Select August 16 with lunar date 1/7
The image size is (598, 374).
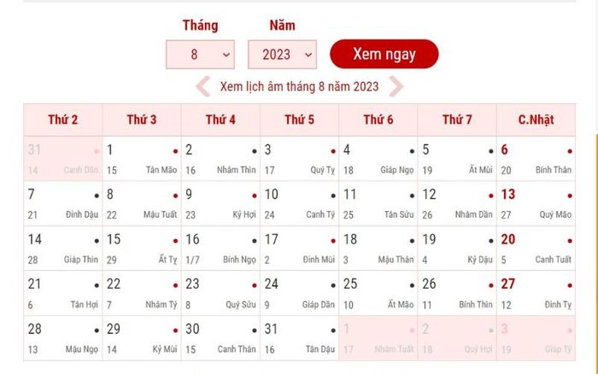click(220, 248)
